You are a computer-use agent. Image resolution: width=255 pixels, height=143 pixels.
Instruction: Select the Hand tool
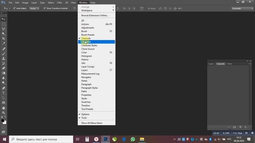(4, 108)
